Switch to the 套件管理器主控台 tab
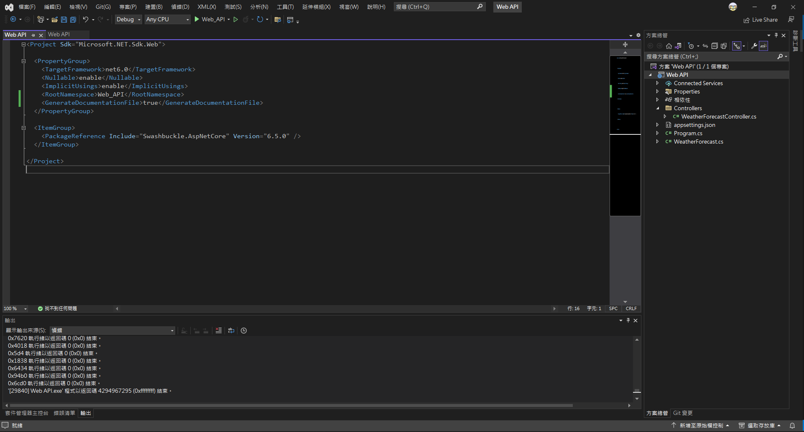 pos(27,413)
